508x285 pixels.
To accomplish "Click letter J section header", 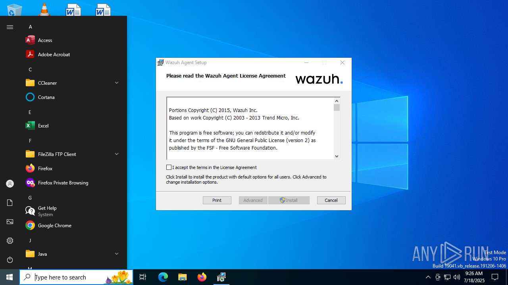I will [30, 241].
